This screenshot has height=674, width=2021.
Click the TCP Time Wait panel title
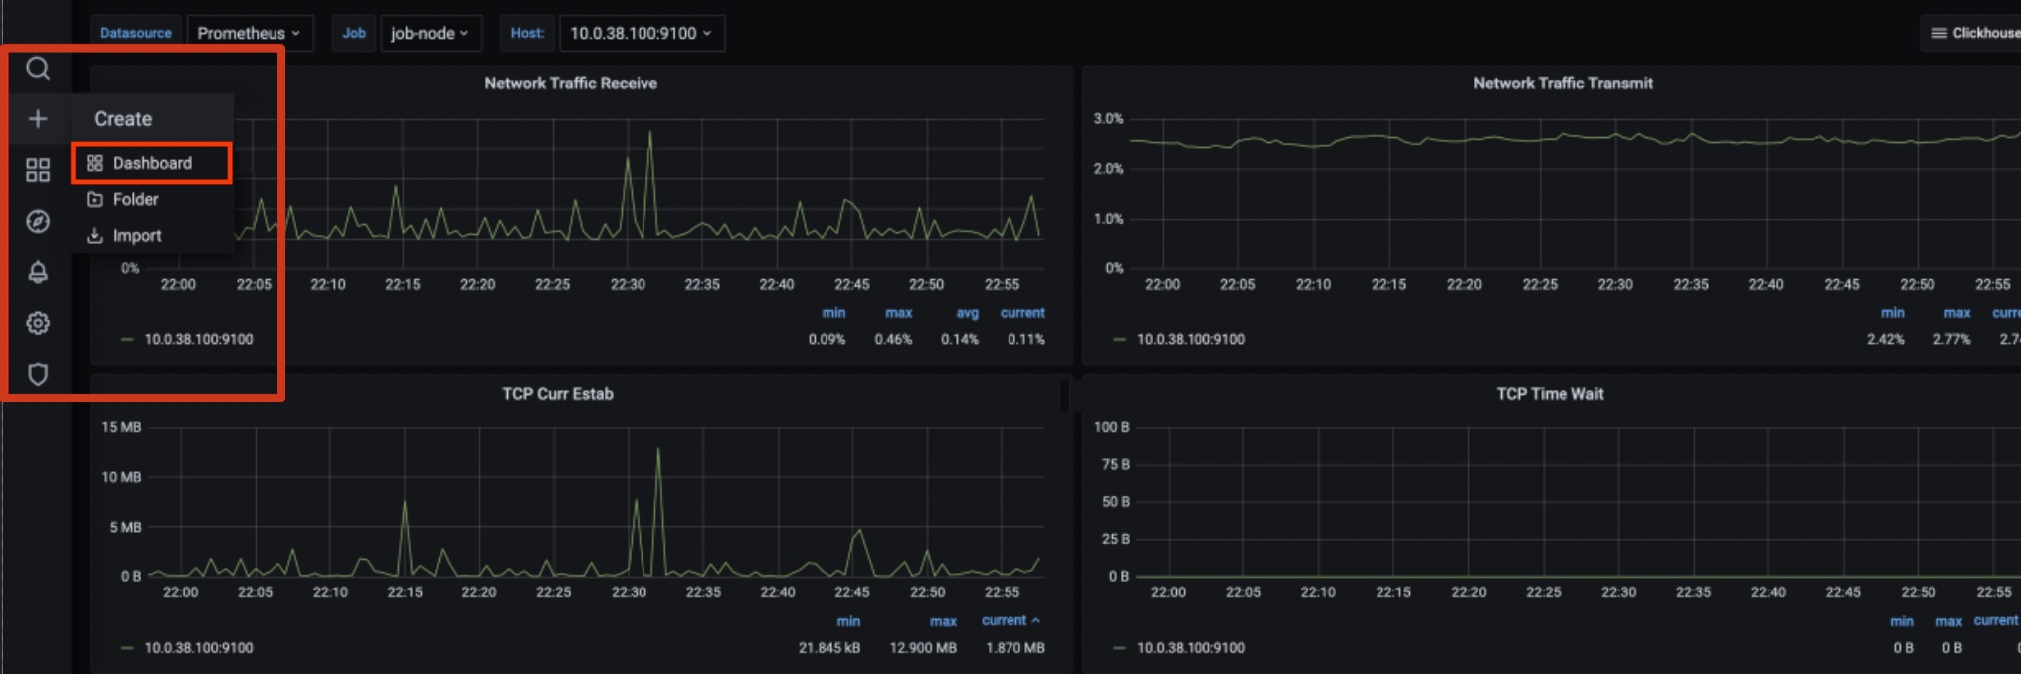(1550, 394)
